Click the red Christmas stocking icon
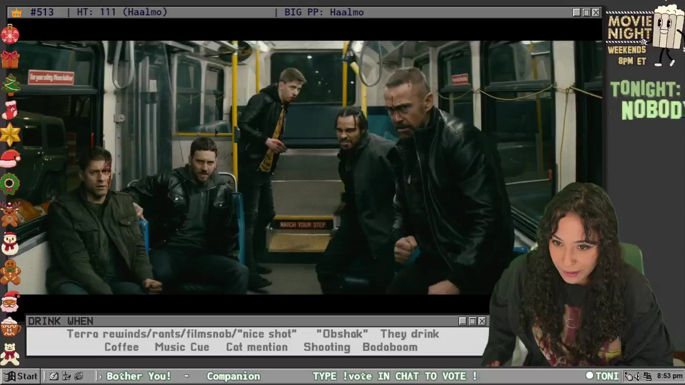Image resolution: width=685 pixels, height=385 pixels. pyautogui.click(x=10, y=109)
